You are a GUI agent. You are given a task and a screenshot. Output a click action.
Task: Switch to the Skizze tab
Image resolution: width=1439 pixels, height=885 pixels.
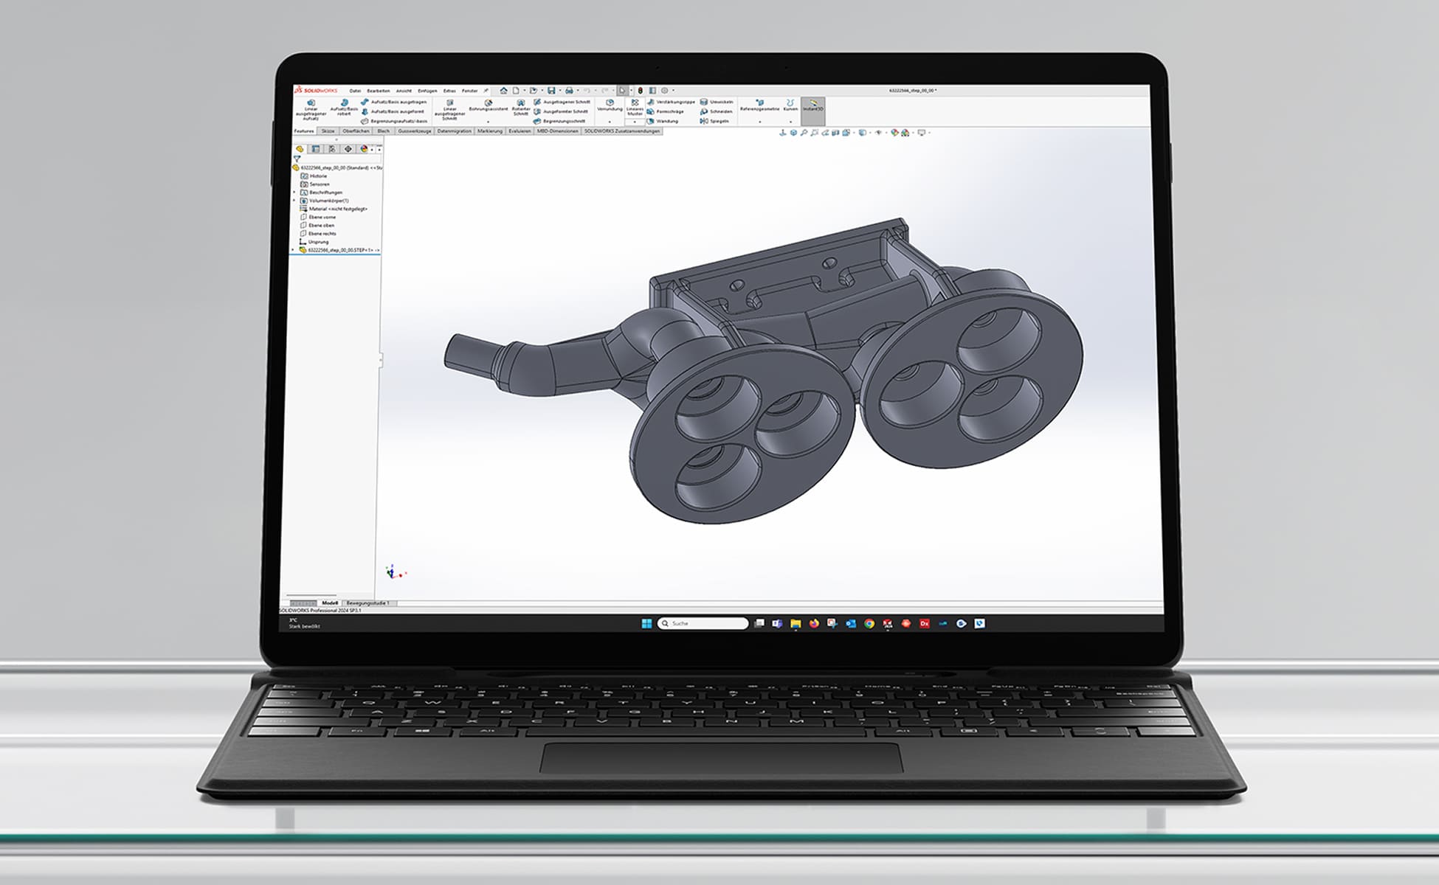tap(328, 131)
